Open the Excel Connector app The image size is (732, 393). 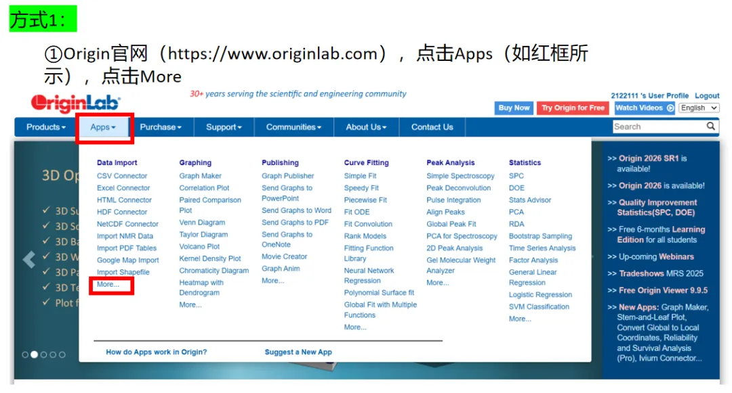coord(123,187)
